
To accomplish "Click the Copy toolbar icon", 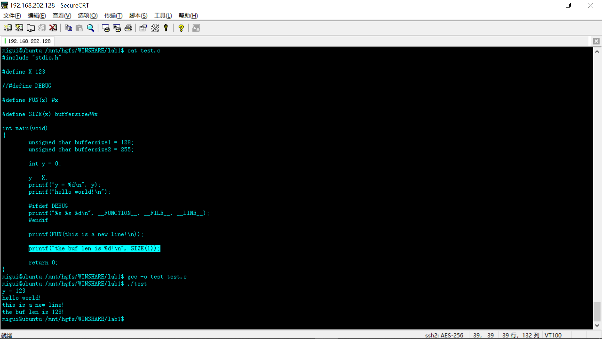I will click(x=68, y=28).
